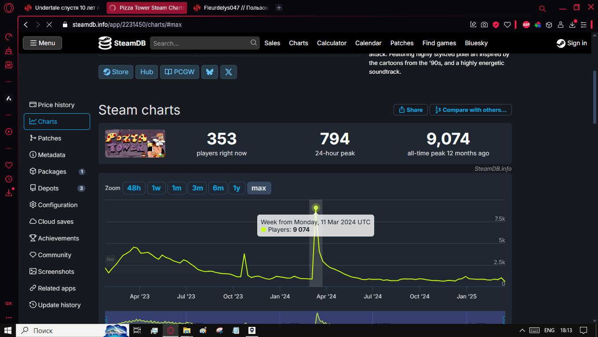Screen dimensions: 598x337
Task: Click the tab search magnifier icon
Action: (543, 8)
